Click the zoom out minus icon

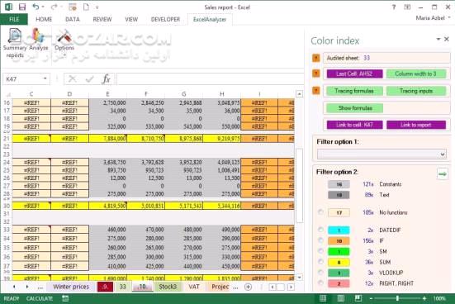[371, 298]
